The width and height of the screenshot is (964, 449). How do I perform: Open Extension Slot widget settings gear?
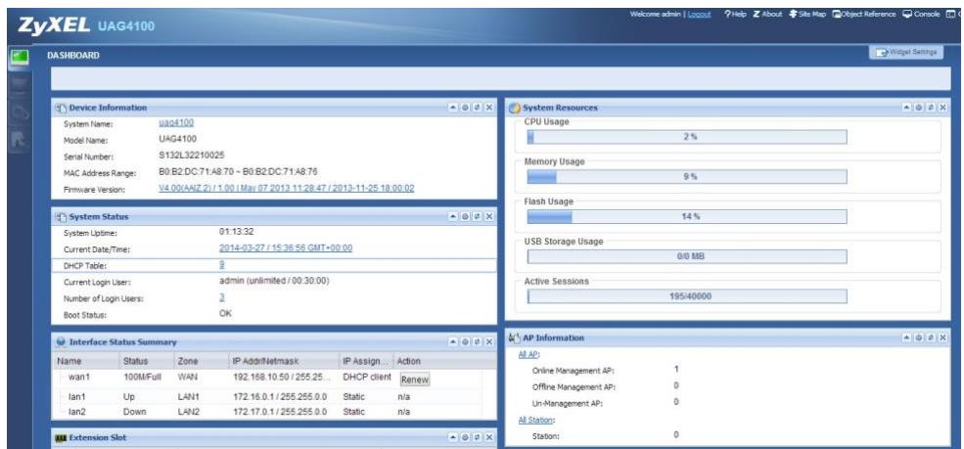[466, 438]
